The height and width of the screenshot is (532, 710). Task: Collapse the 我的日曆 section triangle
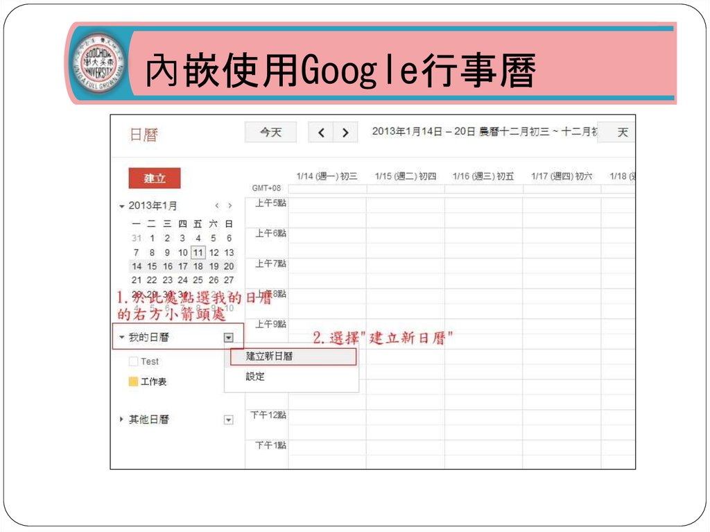121,337
